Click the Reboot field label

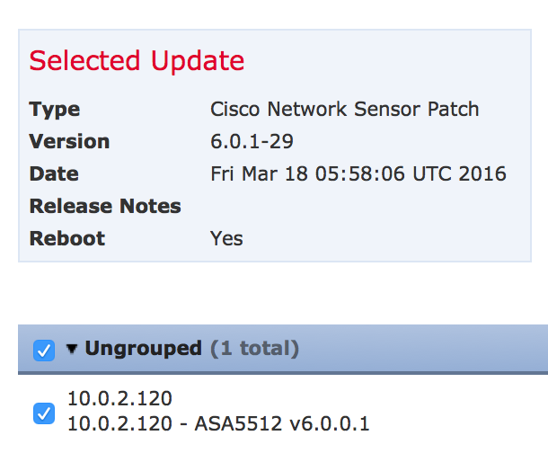[66, 239]
